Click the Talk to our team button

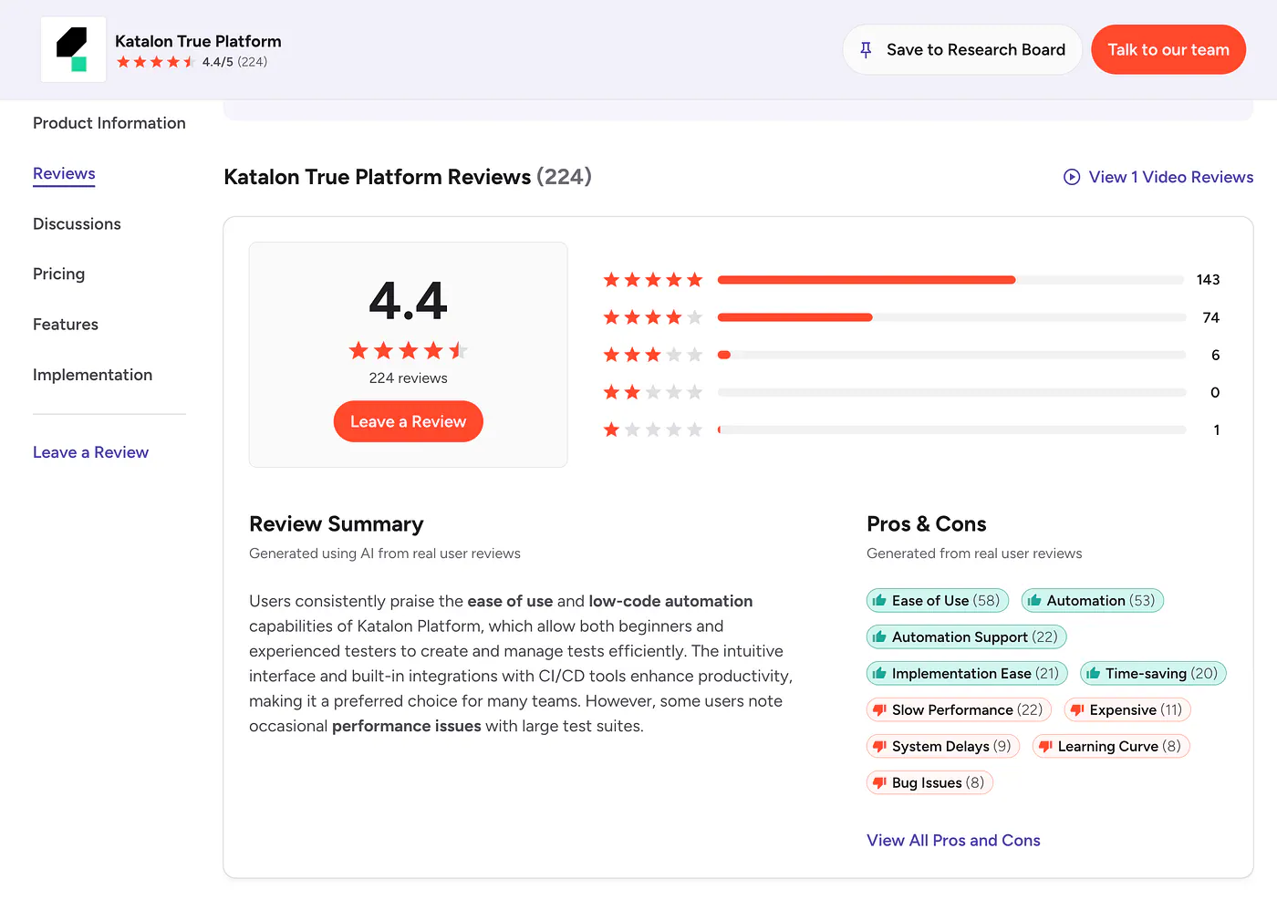coord(1168,50)
